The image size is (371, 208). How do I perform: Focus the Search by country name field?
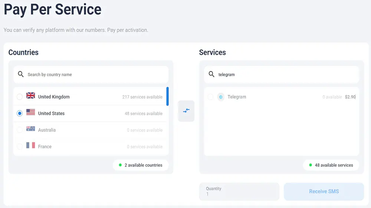click(x=91, y=74)
